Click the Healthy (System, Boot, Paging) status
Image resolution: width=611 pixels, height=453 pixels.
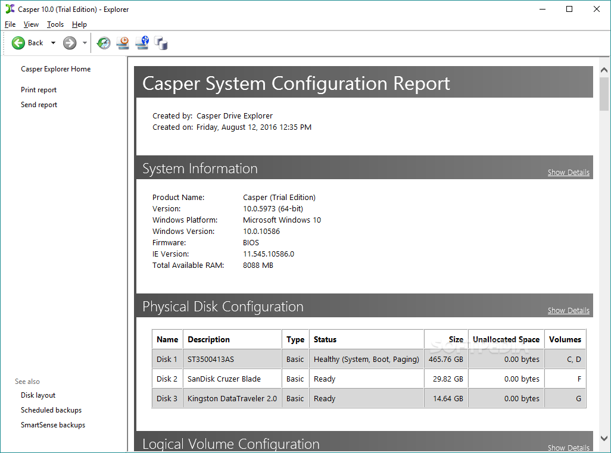coord(366,359)
